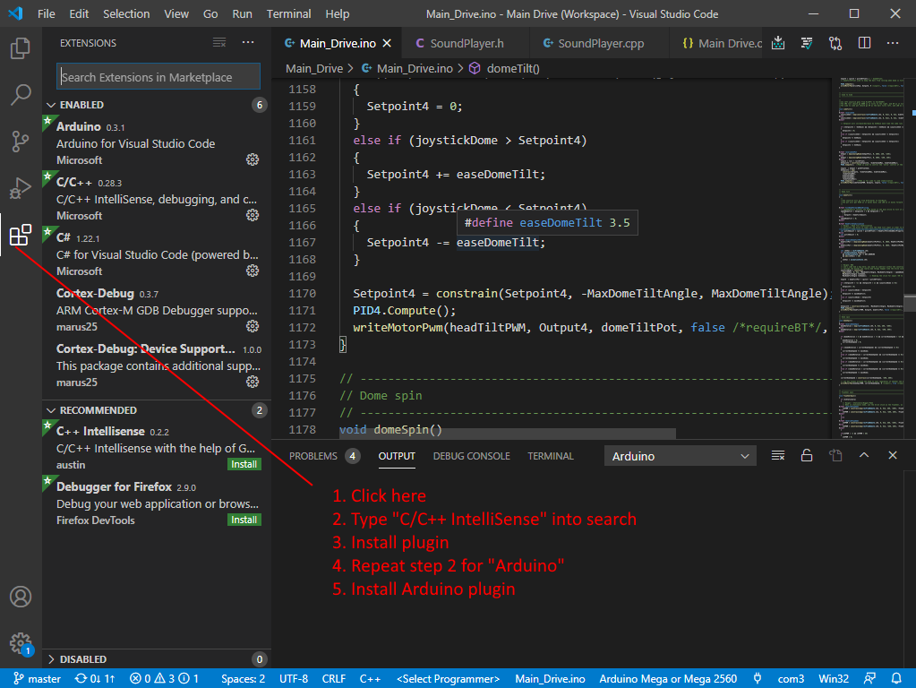Screen dimensions: 916x688
Task: Open the Accounts menu icon
Action: pyautogui.click(x=21, y=597)
